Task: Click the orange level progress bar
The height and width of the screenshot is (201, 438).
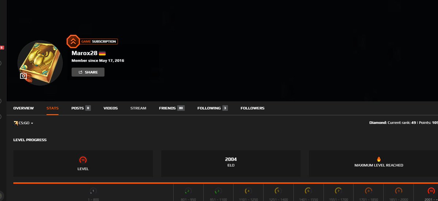Action: [x=226, y=183]
